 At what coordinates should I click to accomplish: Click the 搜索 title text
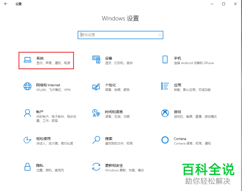point(108,139)
